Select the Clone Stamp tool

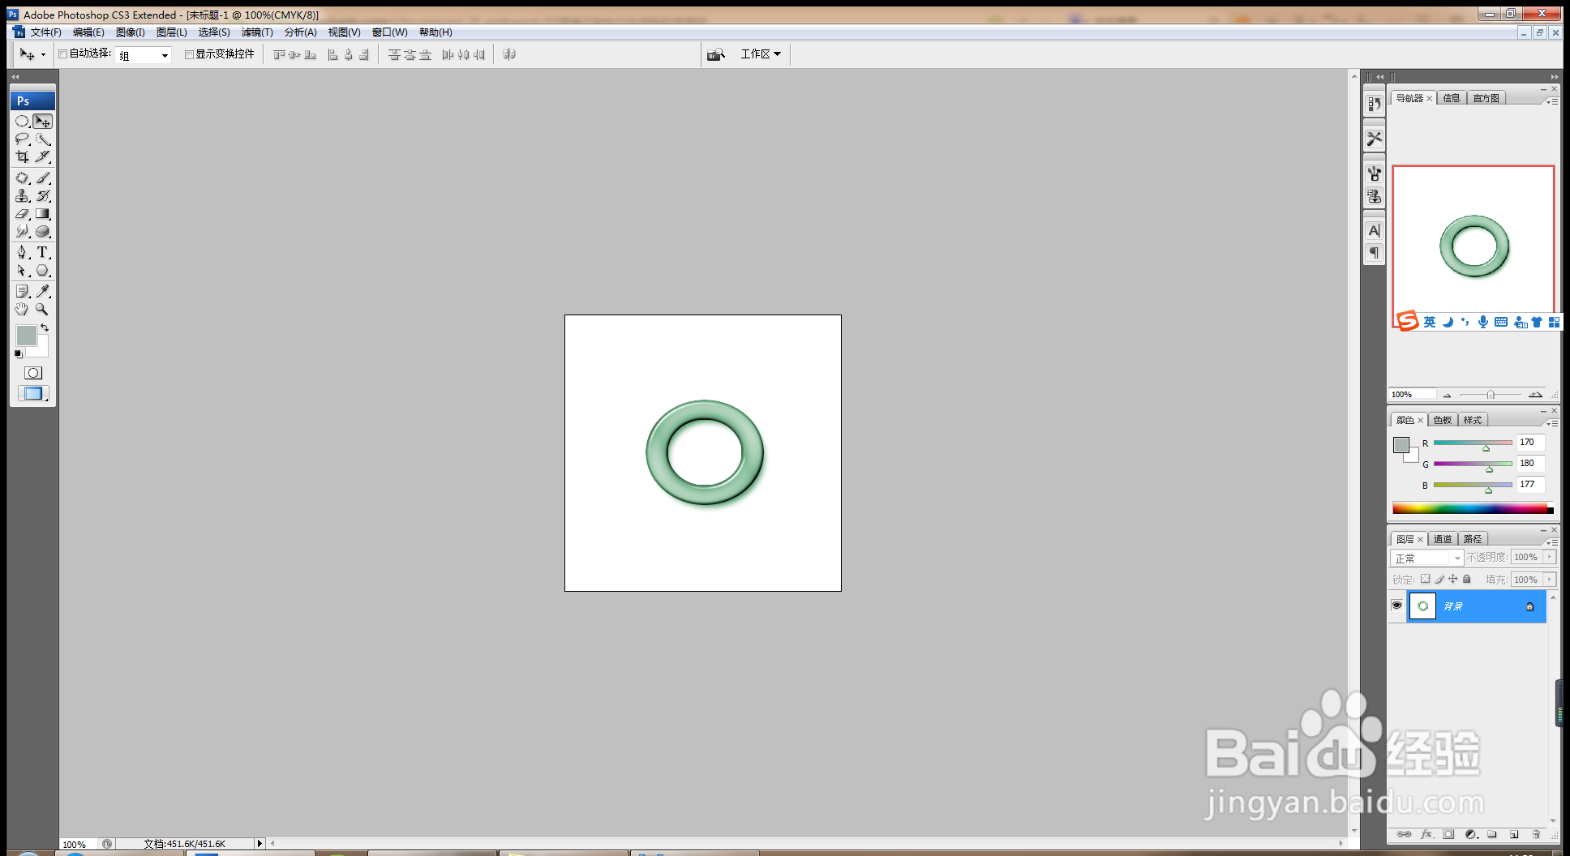(x=23, y=195)
